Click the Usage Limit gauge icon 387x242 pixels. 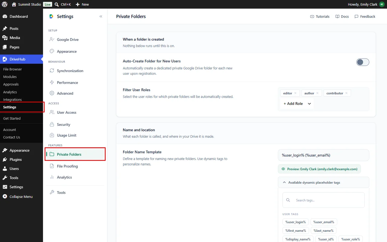pyautogui.click(x=52, y=135)
